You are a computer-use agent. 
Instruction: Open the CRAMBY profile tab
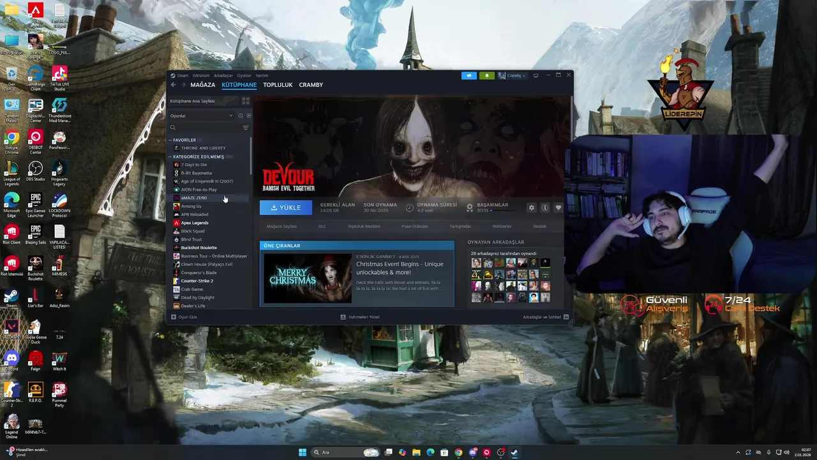pos(311,85)
